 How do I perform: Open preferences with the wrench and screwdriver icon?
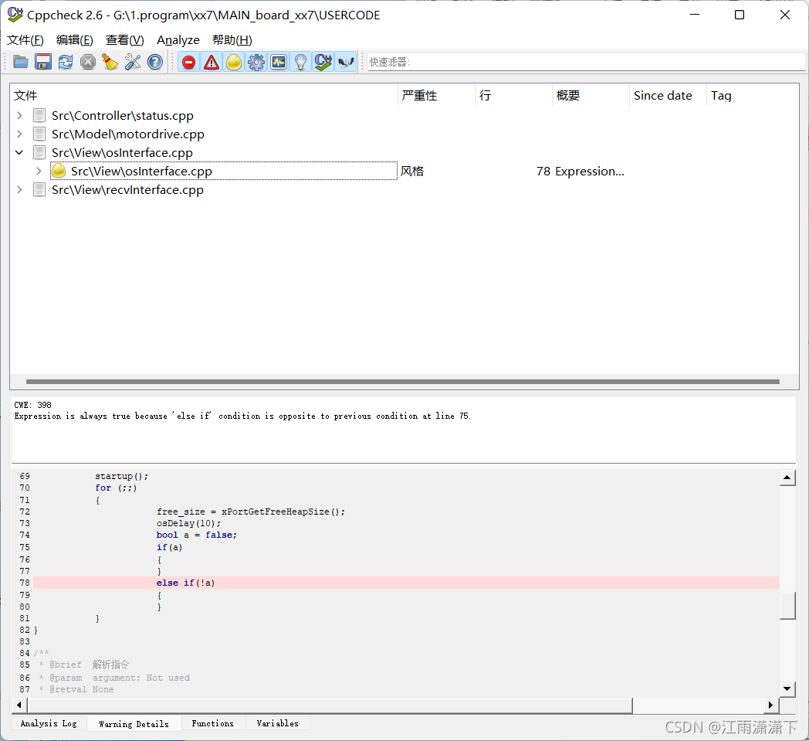coord(133,62)
